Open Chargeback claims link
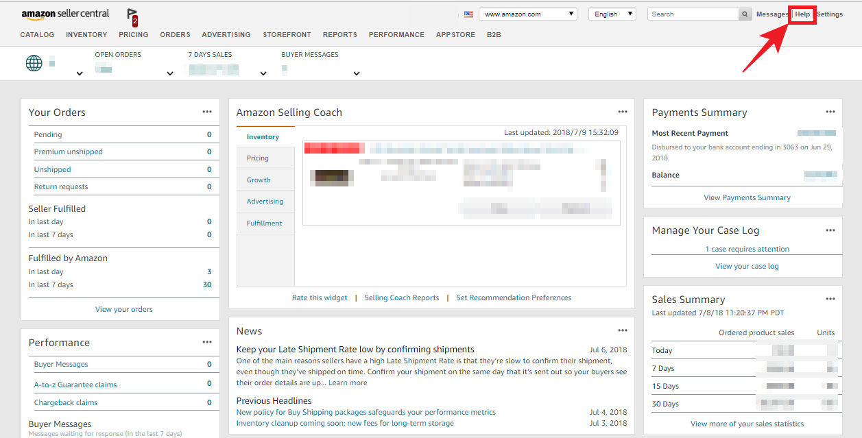The width and height of the screenshot is (862, 438). click(x=66, y=402)
